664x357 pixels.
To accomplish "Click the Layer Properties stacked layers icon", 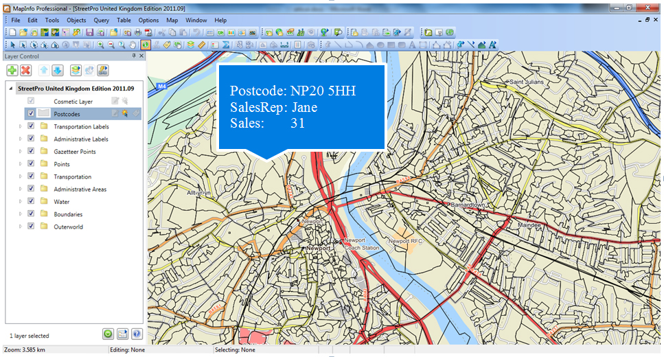I will click(76, 70).
